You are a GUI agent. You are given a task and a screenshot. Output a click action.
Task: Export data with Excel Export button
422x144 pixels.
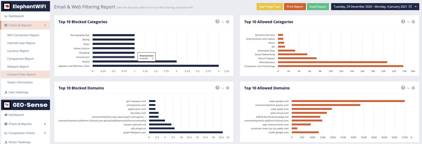[x=318, y=7]
